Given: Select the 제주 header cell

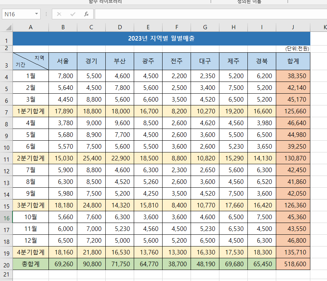Looking at the screenshot, I should tap(233, 61).
